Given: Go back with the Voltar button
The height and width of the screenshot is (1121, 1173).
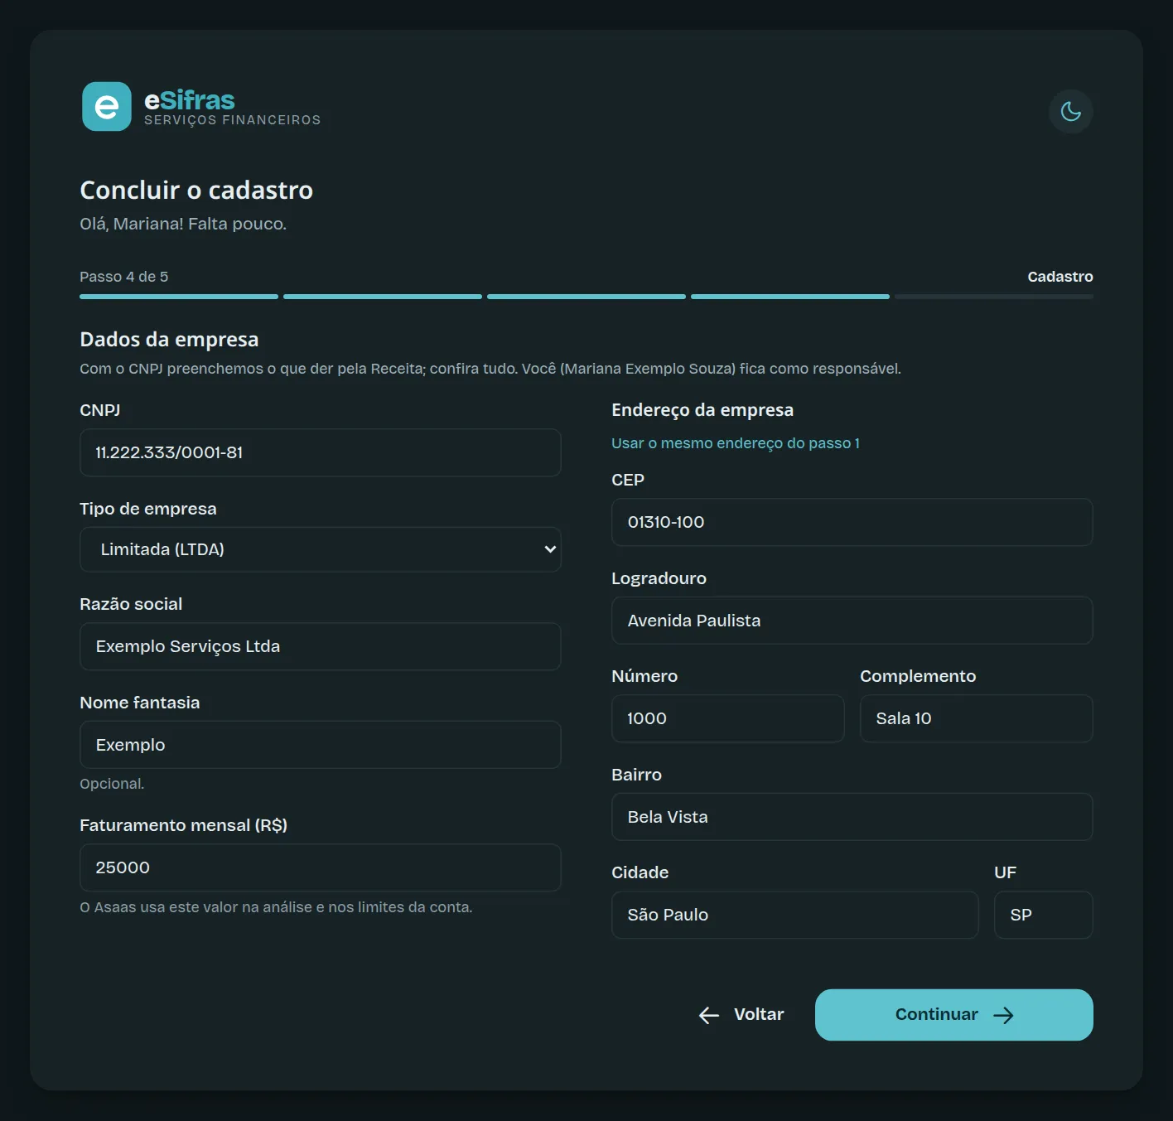Looking at the screenshot, I should (x=741, y=1014).
